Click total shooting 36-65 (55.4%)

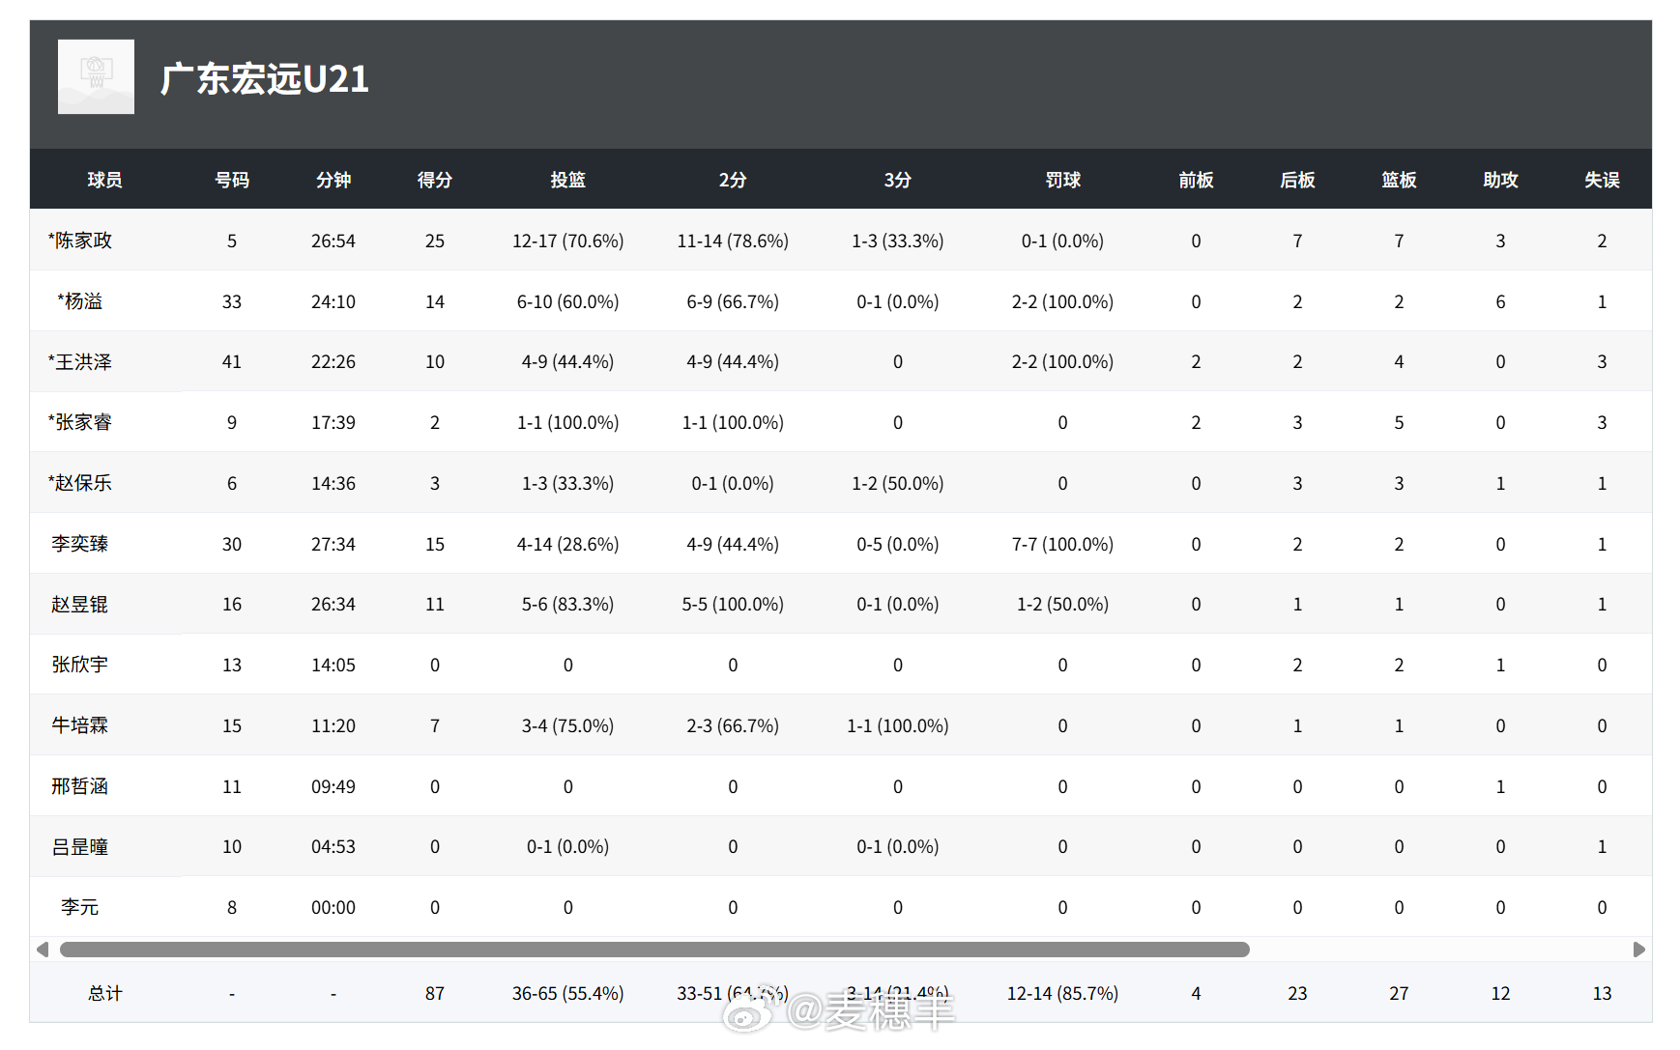[568, 993]
